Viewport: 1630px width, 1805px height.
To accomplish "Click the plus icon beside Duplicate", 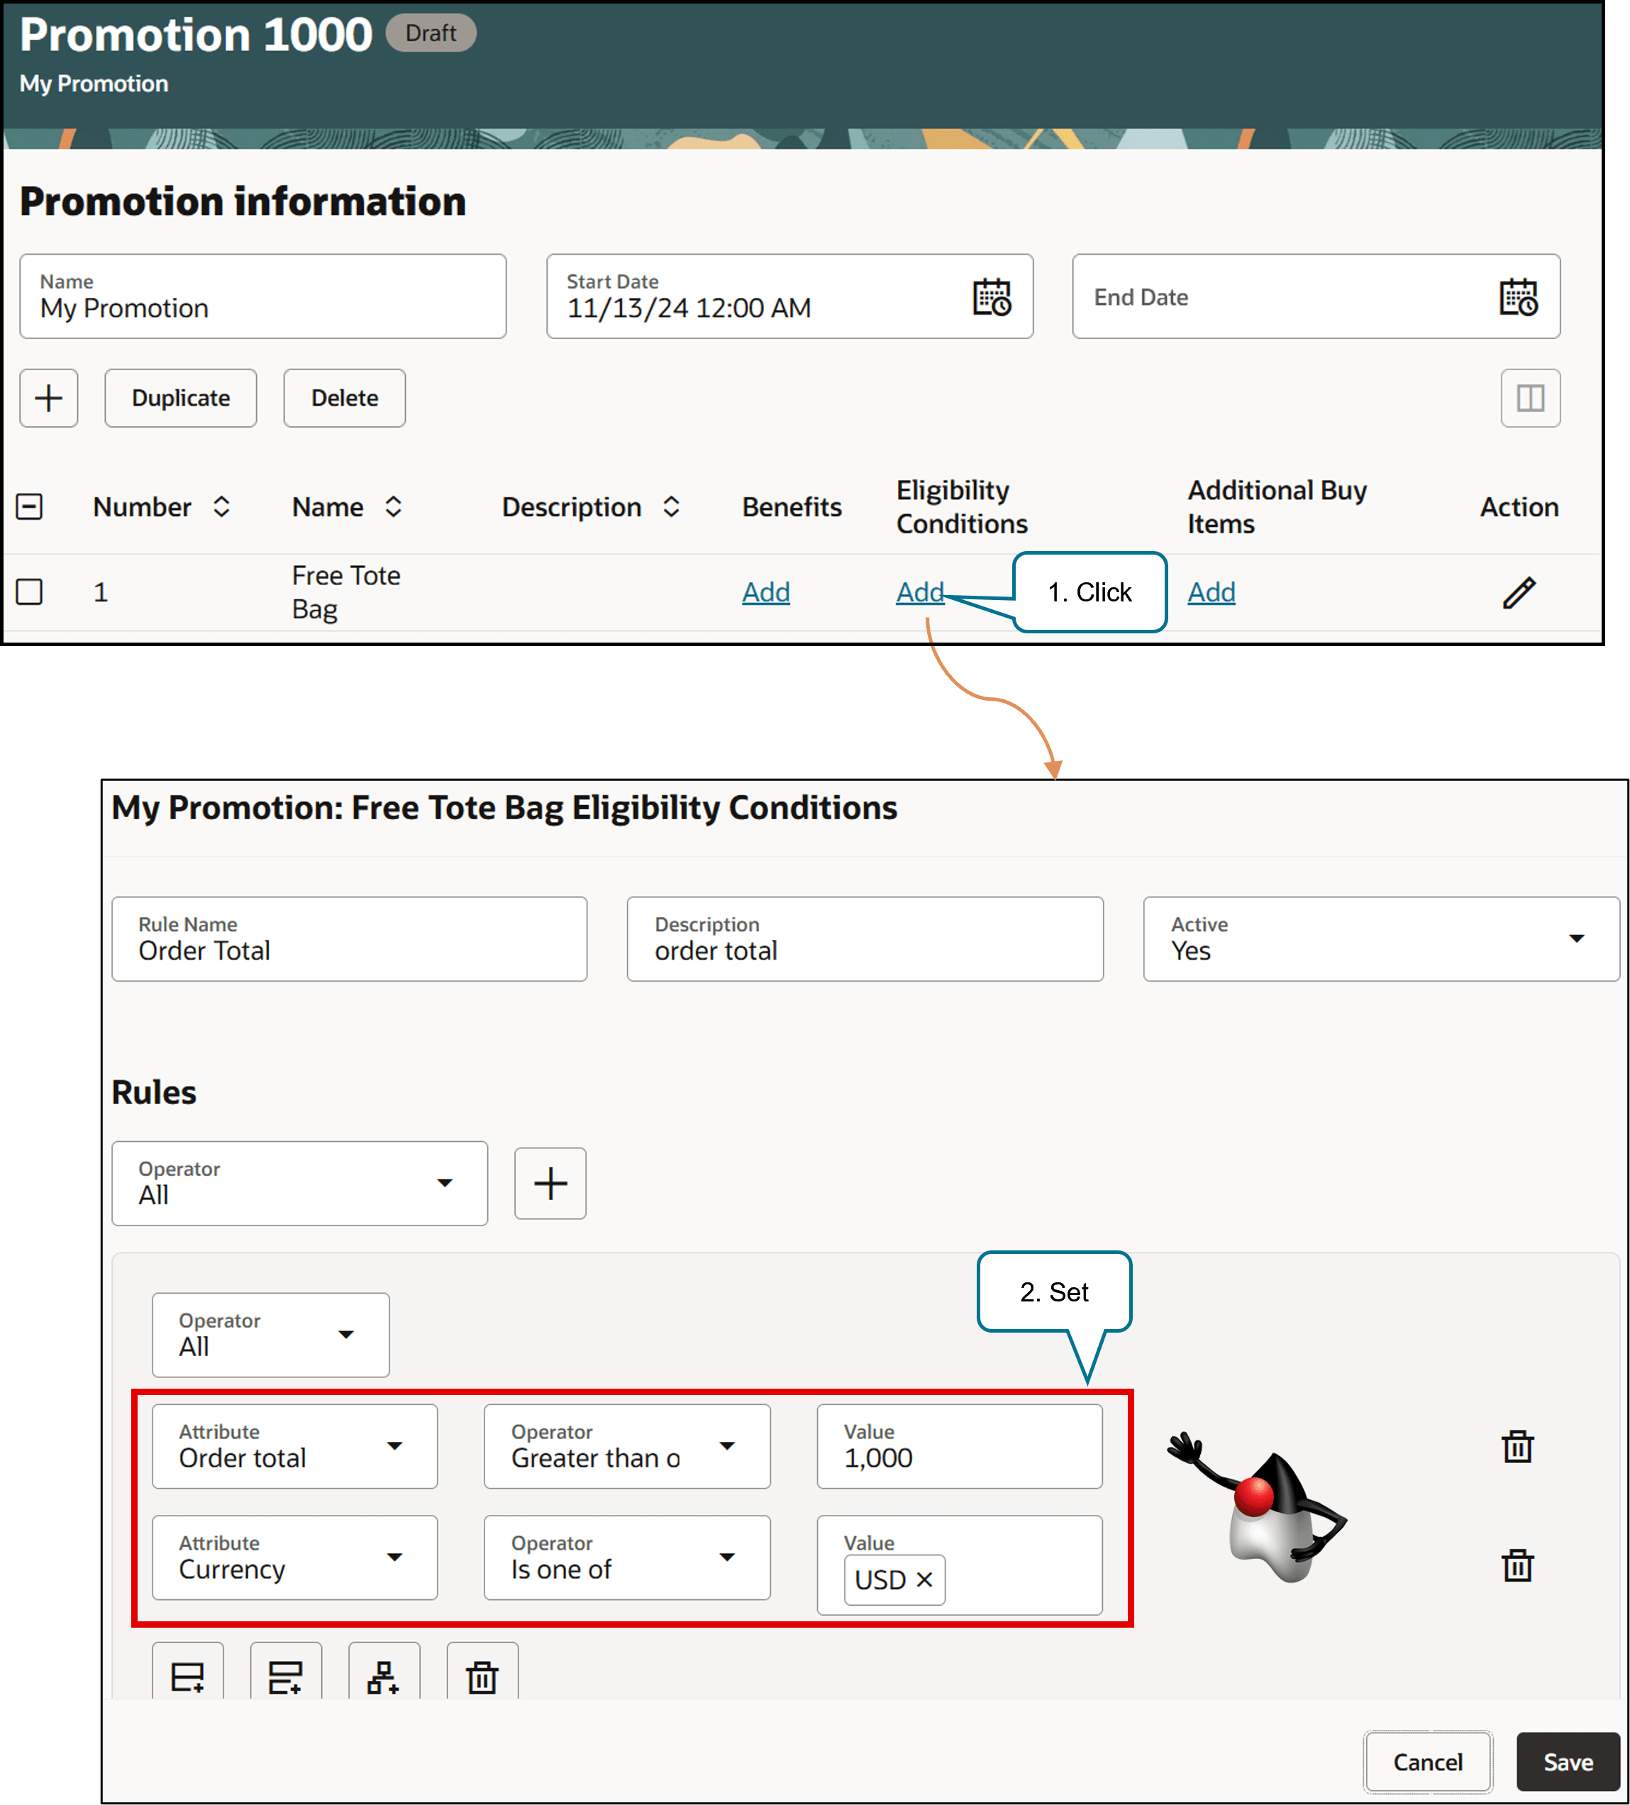I will coord(48,398).
